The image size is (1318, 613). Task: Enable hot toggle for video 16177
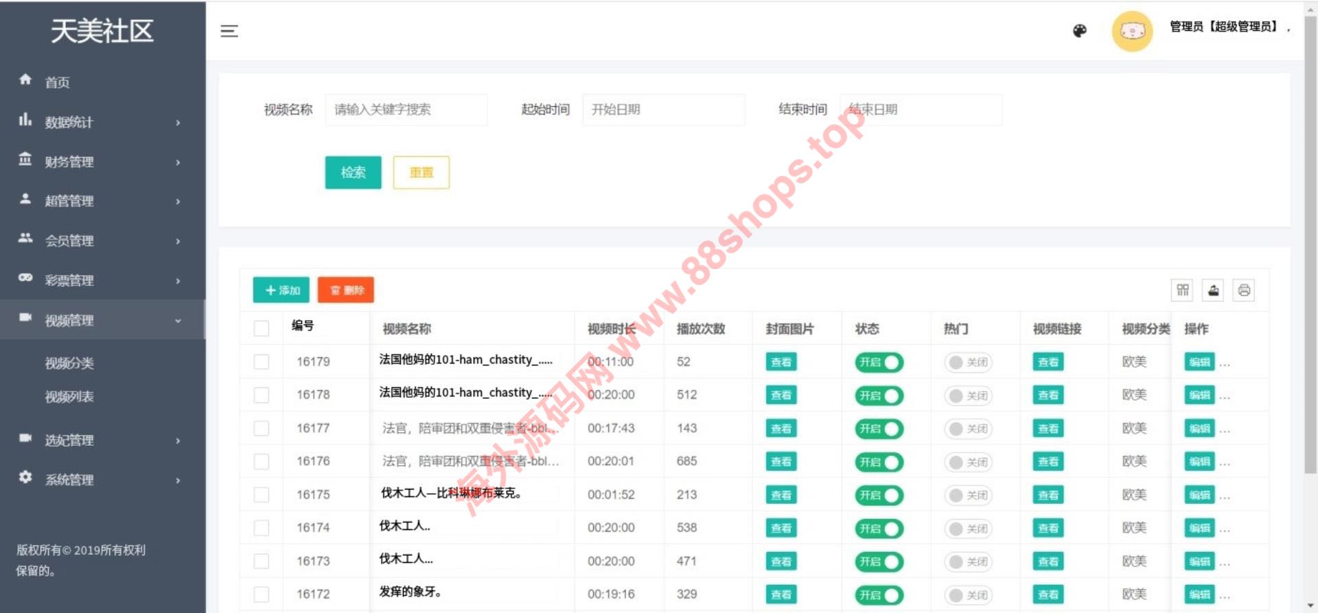pos(968,429)
